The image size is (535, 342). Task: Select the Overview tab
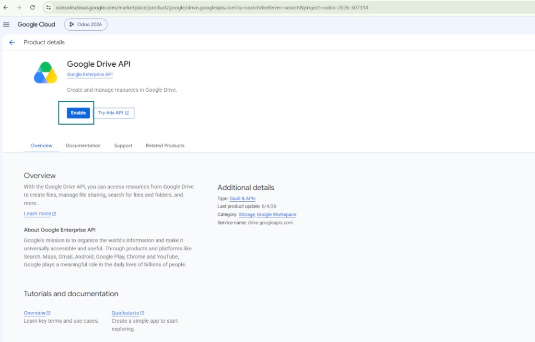pos(41,145)
